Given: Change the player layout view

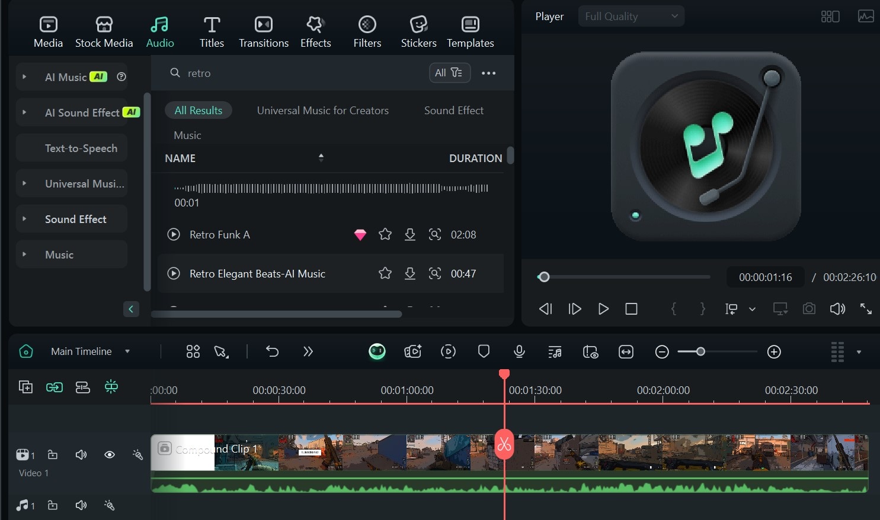Looking at the screenshot, I should click(830, 17).
